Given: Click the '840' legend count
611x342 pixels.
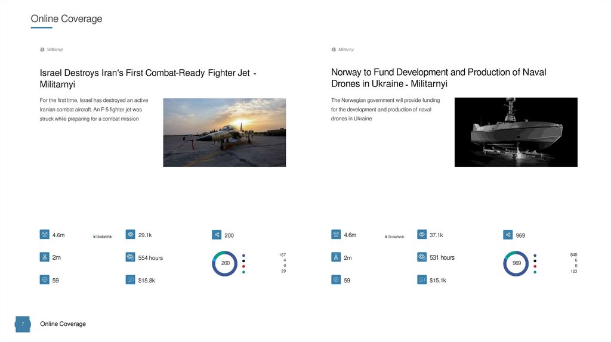Looking at the screenshot, I should pyautogui.click(x=573, y=255).
